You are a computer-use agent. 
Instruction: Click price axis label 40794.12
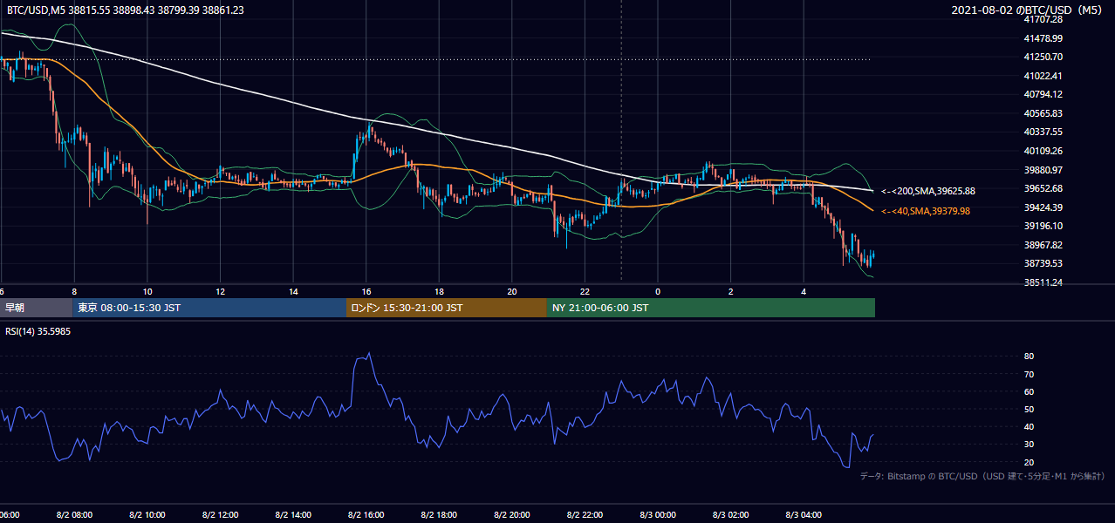click(1043, 94)
